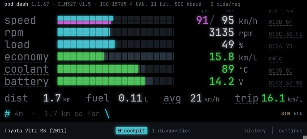Select the PID raw value 0104 7D

pyautogui.click(x=280, y=46)
